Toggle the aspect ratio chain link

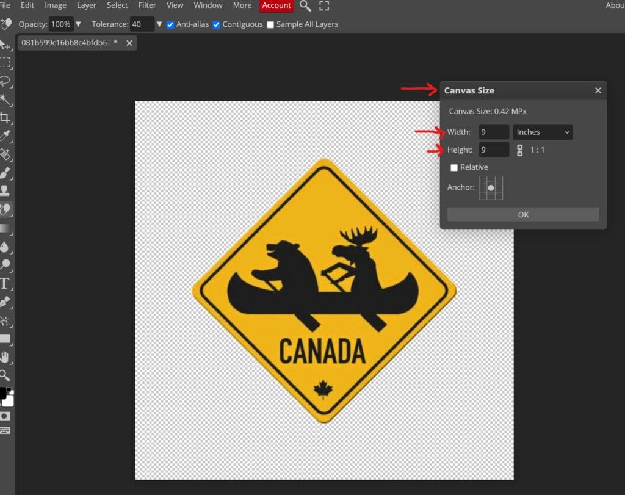[x=519, y=150]
